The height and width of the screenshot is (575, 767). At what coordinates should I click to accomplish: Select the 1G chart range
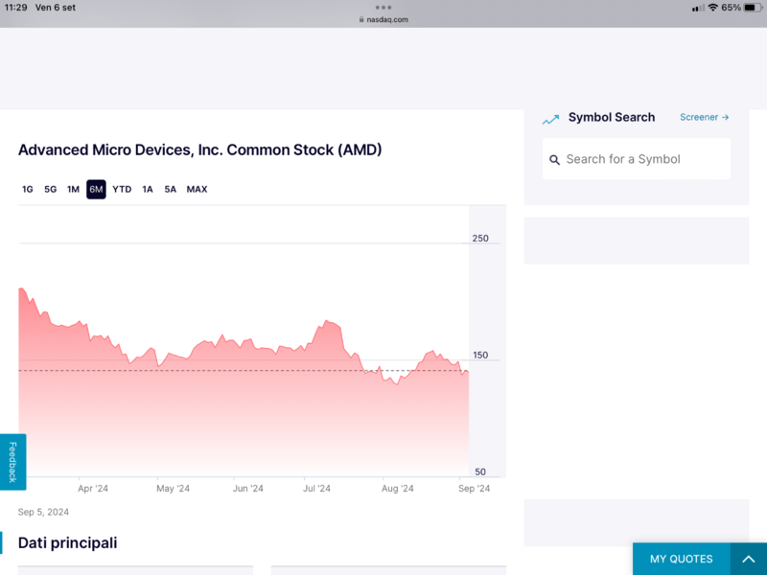pos(28,189)
